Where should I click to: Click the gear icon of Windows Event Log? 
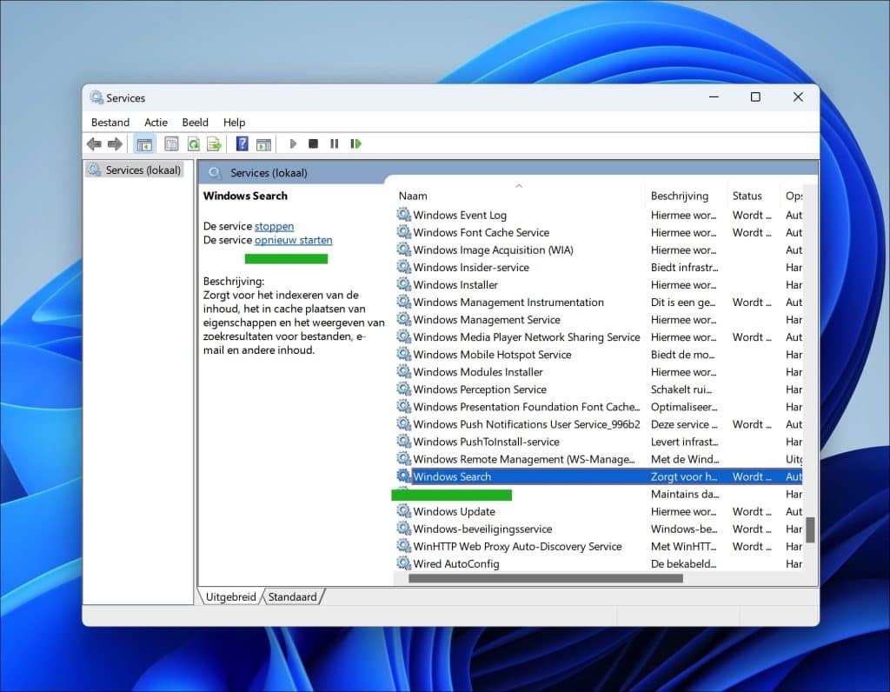[x=403, y=215]
